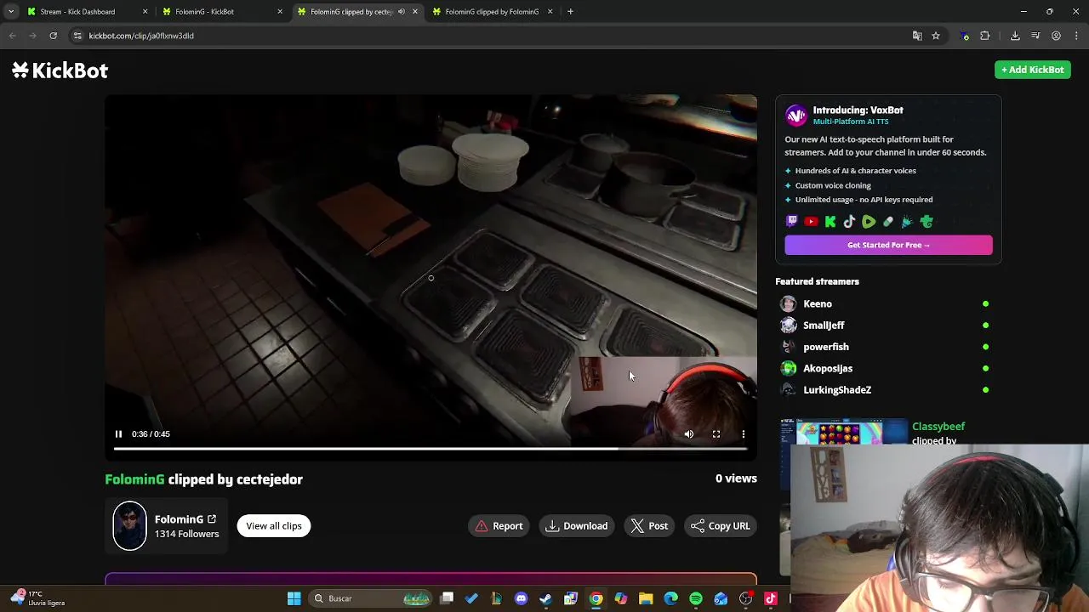This screenshot has width=1089, height=612.
Task: Mute the video player volume
Action: [x=689, y=434]
